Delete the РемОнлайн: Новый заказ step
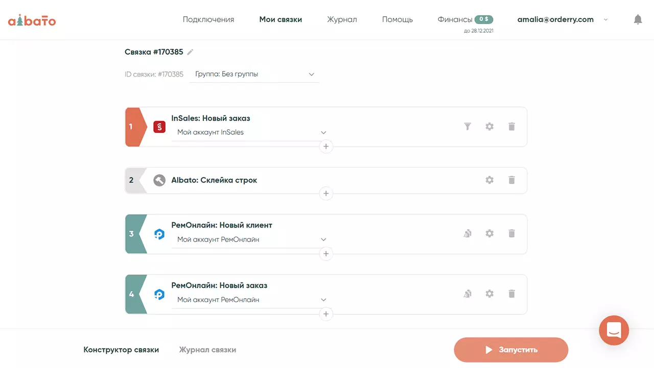 pyautogui.click(x=511, y=294)
